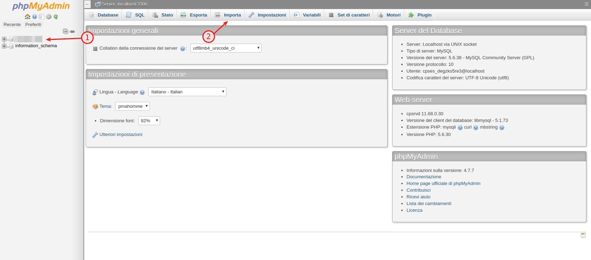Click help icon next to mysqli extension

click(x=460, y=128)
